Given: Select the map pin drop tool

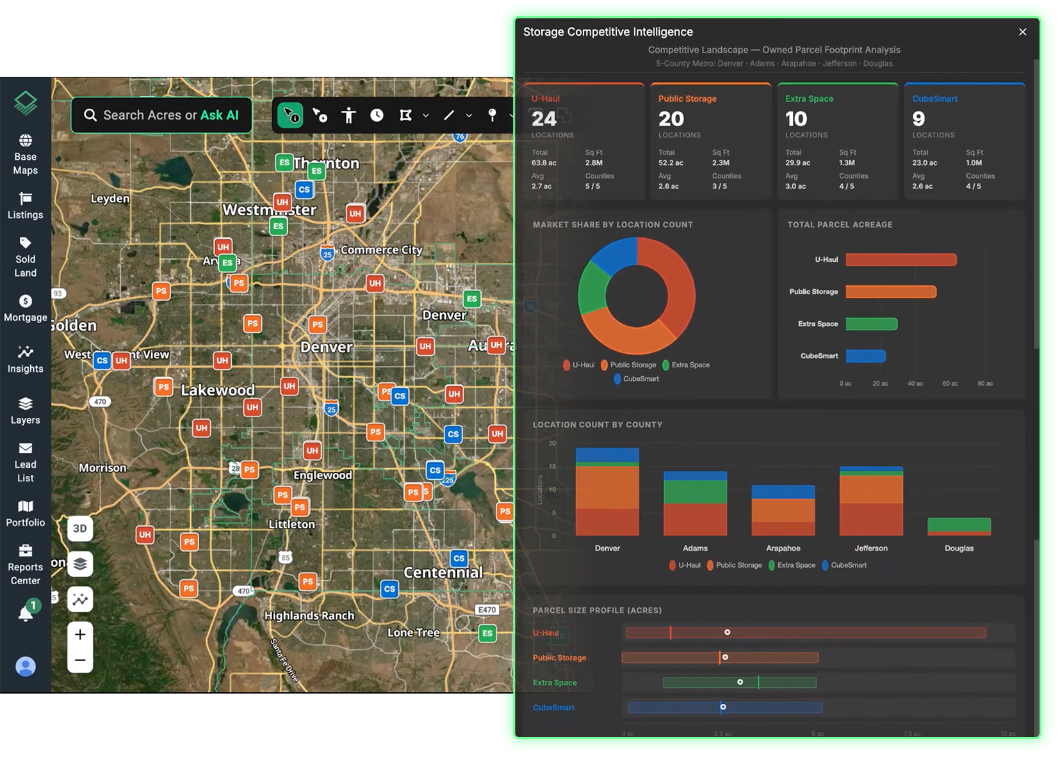Looking at the screenshot, I should pos(492,115).
